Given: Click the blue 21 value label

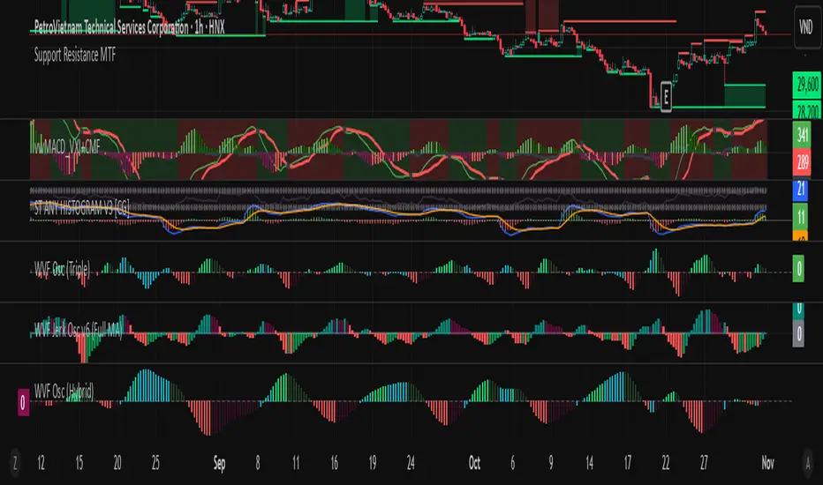Looking at the screenshot, I should click(x=800, y=190).
